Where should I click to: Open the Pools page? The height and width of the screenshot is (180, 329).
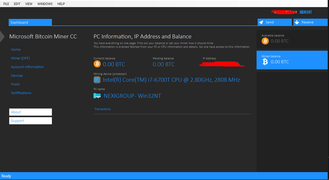[x=15, y=84]
